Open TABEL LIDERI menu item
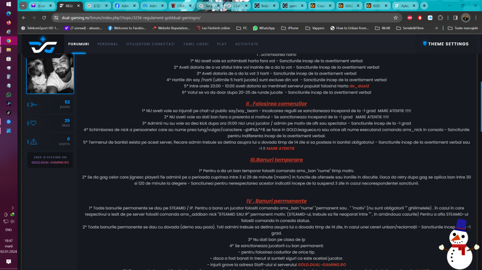The width and height of the screenshot is (482, 270). (196, 44)
